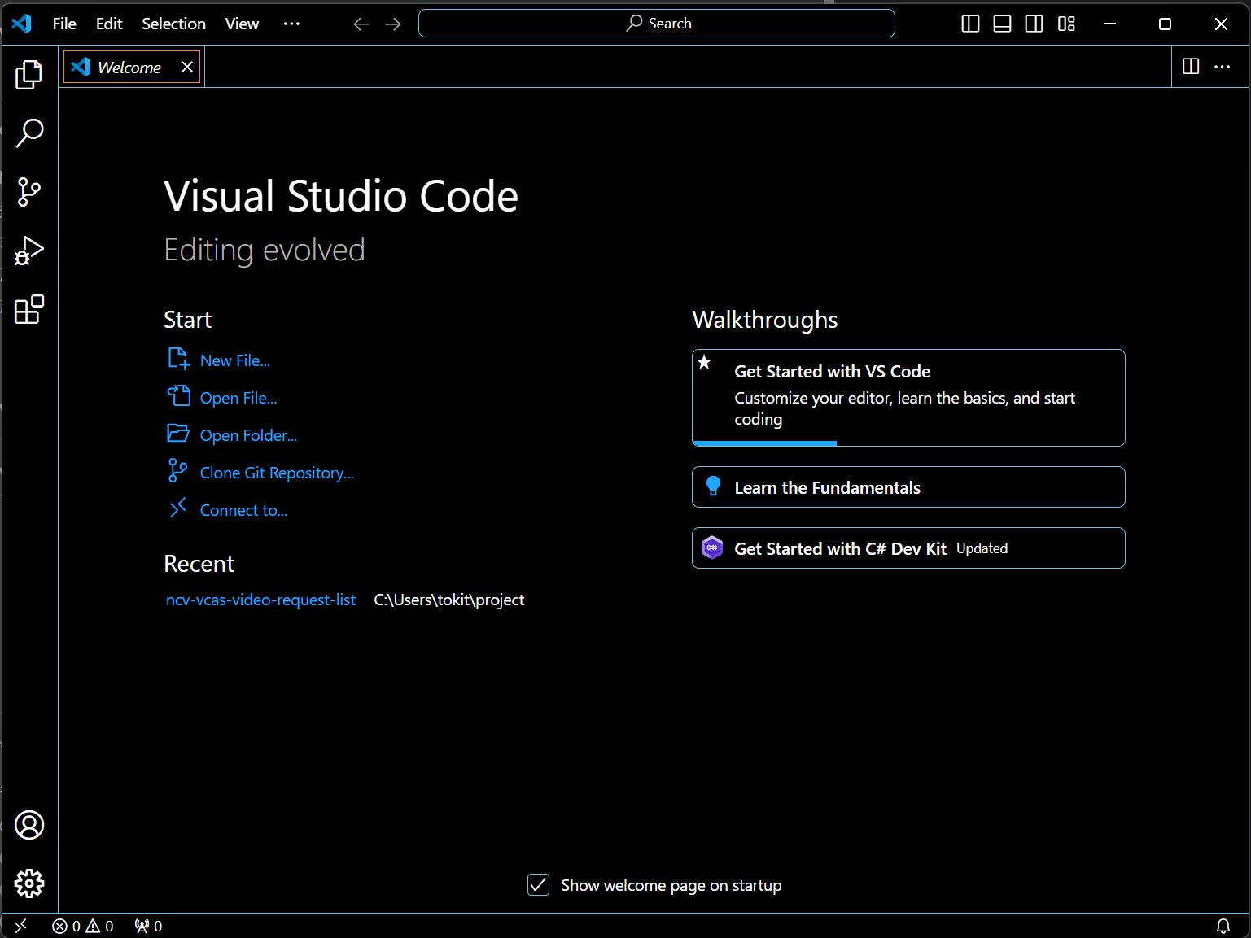Screen dimensions: 1251x938
Task: Click the Open File... link
Action: coord(238,398)
